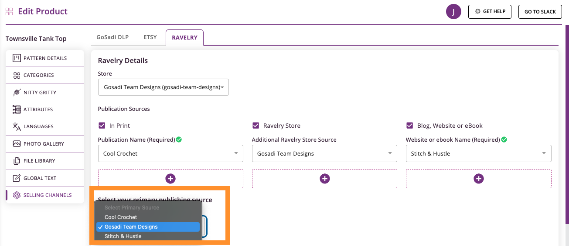Click the grid icon beside Edit Product
The width and height of the screenshot is (569, 246).
pyautogui.click(x=9, y=12)
